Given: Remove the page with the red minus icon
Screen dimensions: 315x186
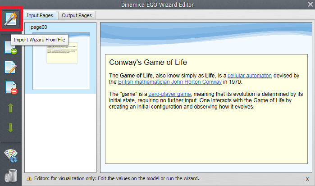Looking at the screenshot, I should (10, 87).
